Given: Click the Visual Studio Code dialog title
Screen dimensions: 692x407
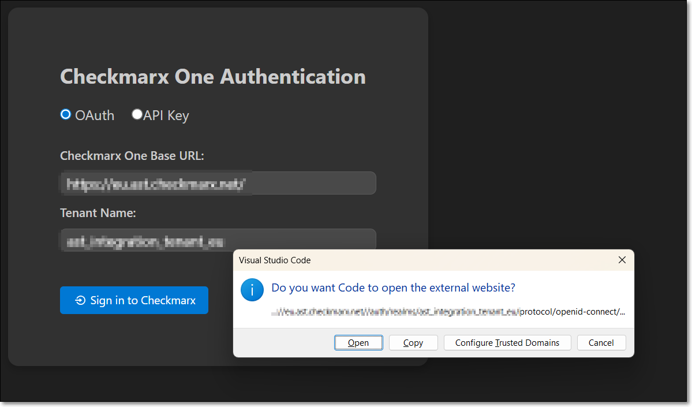Looking at the screenshot, I should pos(275,260).
